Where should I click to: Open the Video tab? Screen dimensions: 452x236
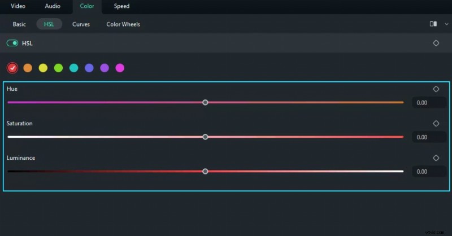tap(18, 6)
